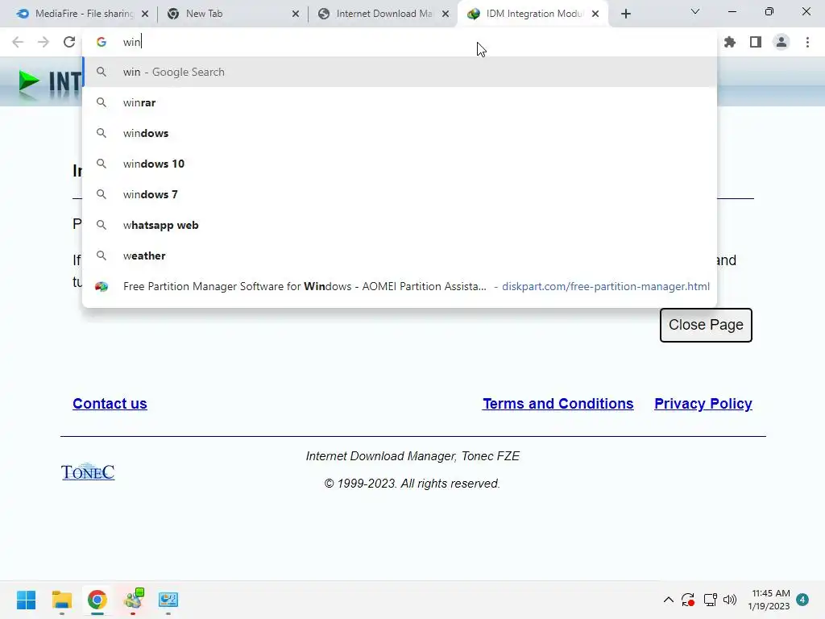Choose the 'whatsapp web' suggestion
The image size is (825, 619).
pyautogui.click(x=400, y=225)
